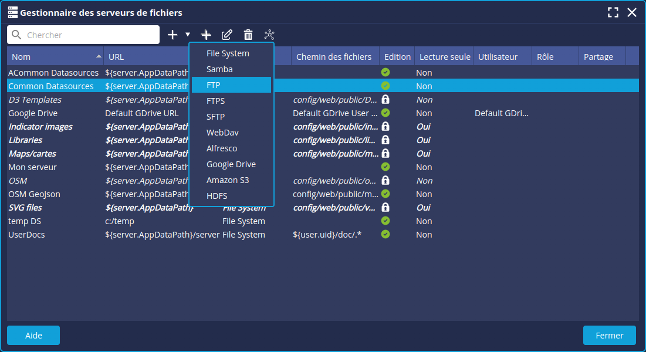Click the network dependencies icon
Screen dimensions: 646x352
[269, 35]
